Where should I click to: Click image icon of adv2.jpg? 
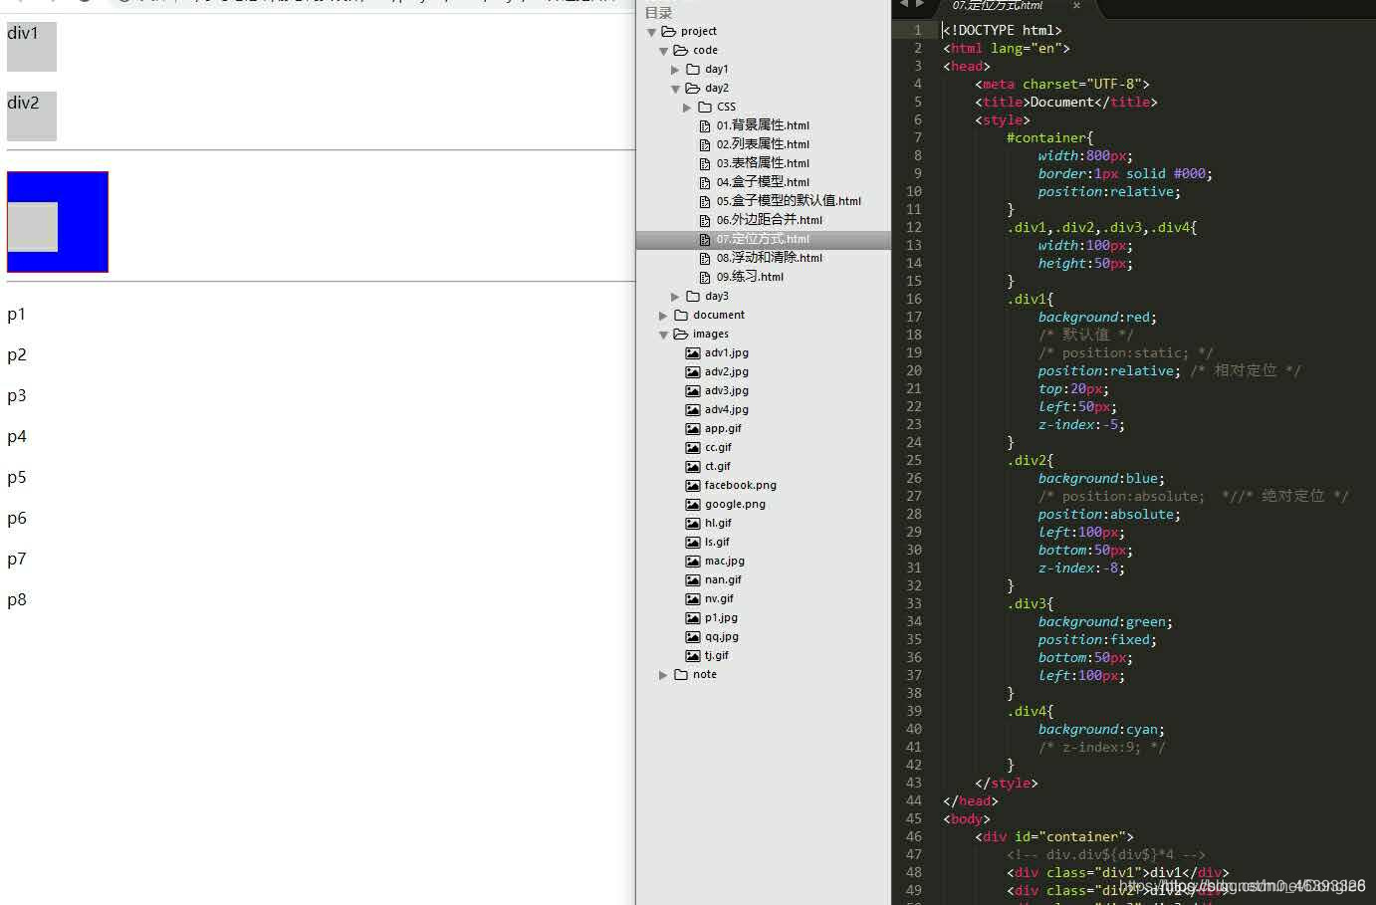click(693, 371)
